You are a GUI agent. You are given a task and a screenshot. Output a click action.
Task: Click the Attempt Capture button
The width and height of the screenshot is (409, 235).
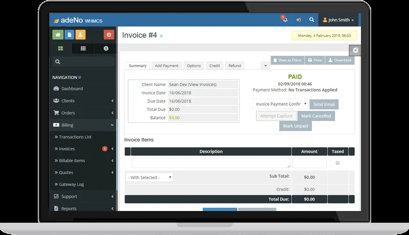click(x=276, y=116)
